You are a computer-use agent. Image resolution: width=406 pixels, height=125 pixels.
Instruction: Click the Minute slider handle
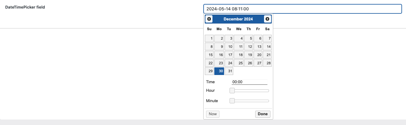(x=232, y=101)
